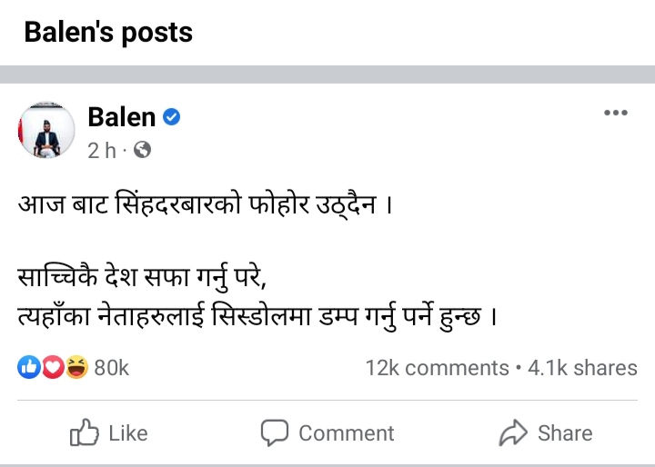Screen dimensions: 655x467
Task: Click the thumbs-up outline icon beside Like
Action: [84, 433]
